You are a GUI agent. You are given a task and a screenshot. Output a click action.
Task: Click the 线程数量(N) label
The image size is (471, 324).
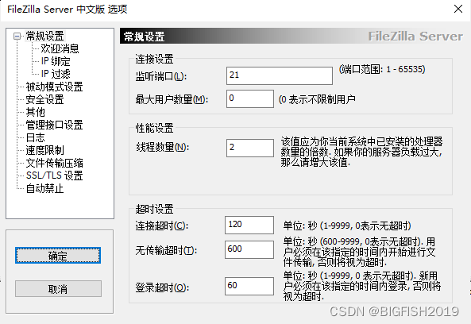pyautogui.click(x=163, y=147)
